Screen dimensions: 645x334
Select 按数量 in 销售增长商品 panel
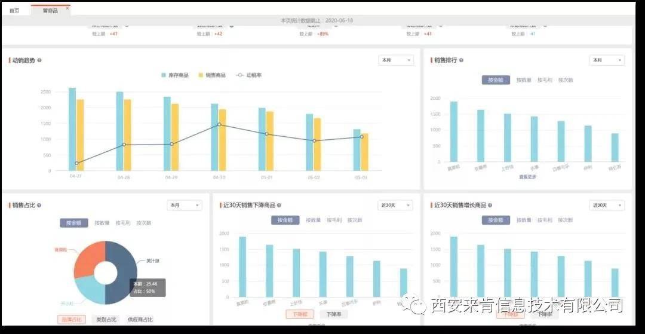point(524,220)
